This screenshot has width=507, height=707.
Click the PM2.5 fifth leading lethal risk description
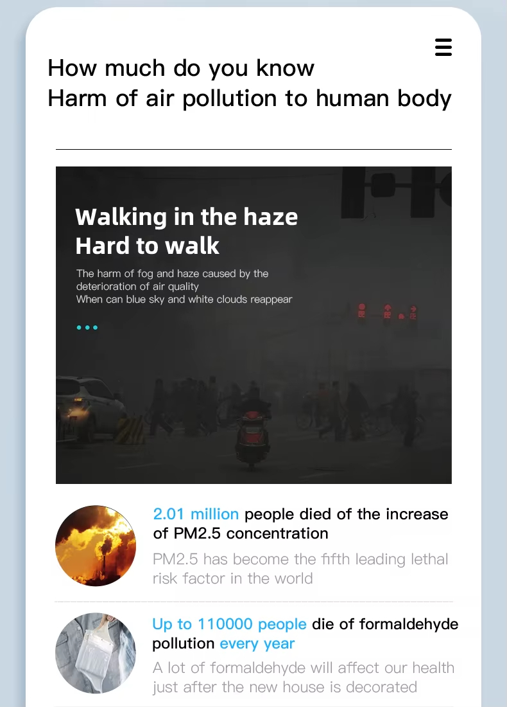(x=300, y=569)
